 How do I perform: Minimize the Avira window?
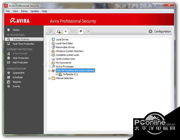click(x=155, y=5)
